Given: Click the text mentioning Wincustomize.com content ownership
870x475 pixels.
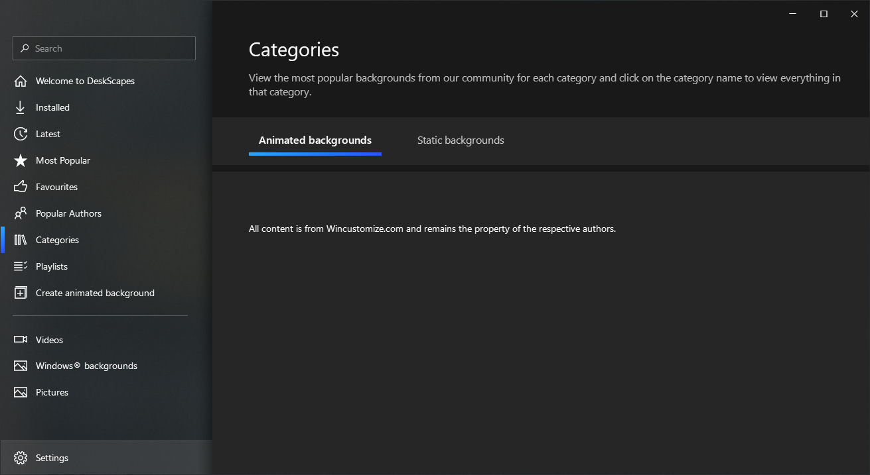Looking at the screenshot, I should pyautogui.click(x=431, y=229).
